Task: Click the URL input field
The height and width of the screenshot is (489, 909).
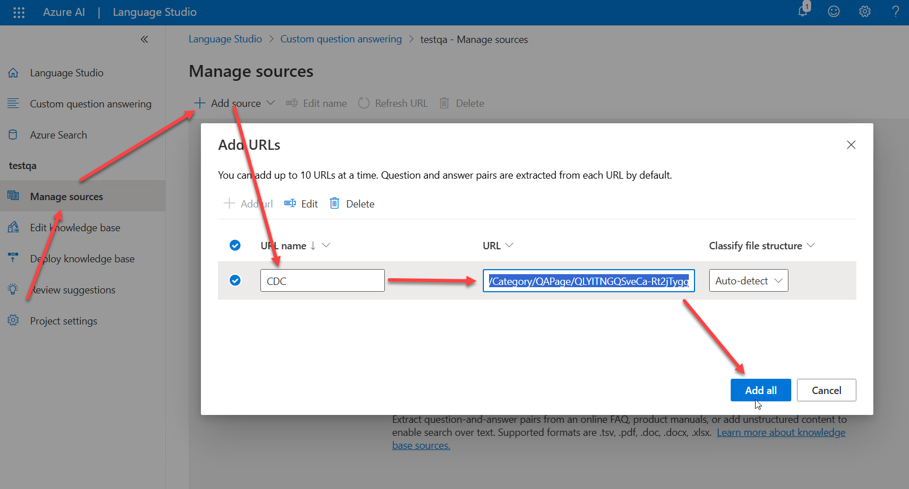Action: point(589,280)
